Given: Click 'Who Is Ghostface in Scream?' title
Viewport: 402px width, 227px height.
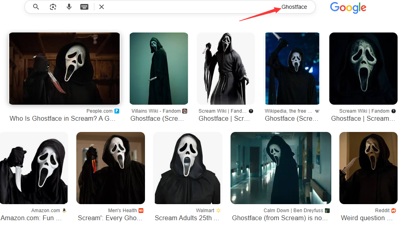Looking at the screenshot, I should (x=63, y=118).
